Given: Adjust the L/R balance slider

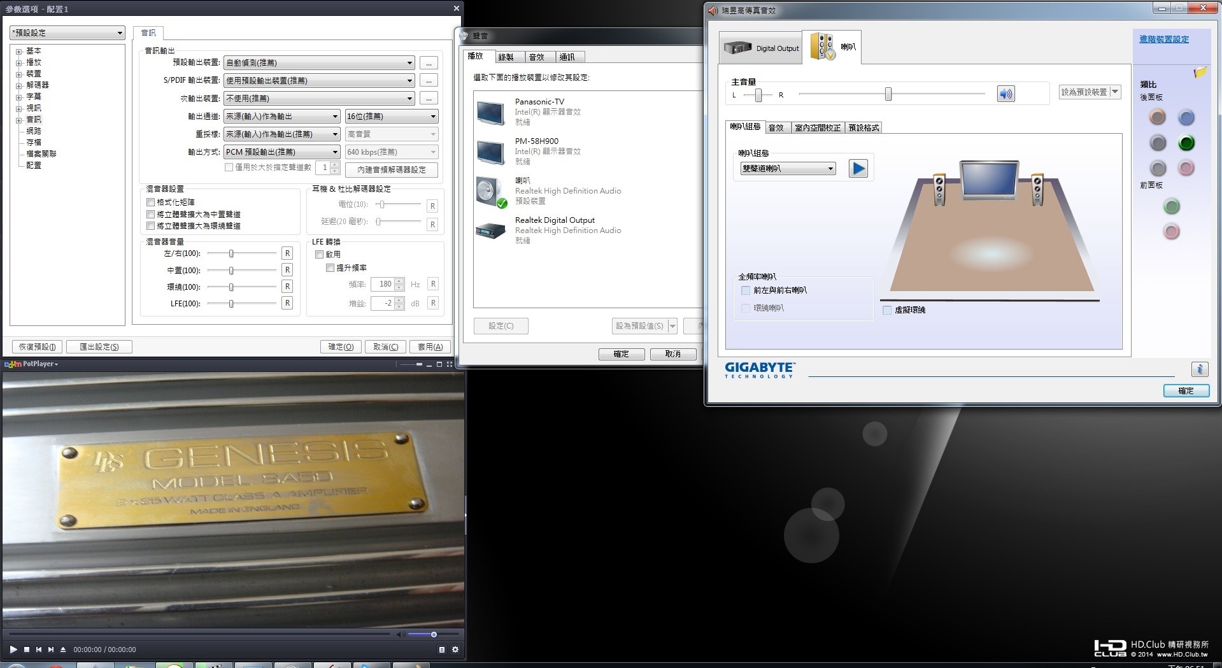Looking at the screenshot, I should [758, 95].
